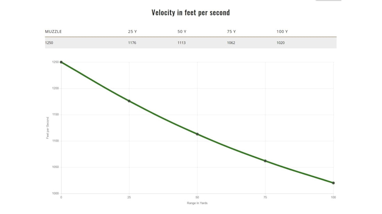Click the 25 Y column header in the table
This screenshot has height=214, width=382.
coord(132,32)
